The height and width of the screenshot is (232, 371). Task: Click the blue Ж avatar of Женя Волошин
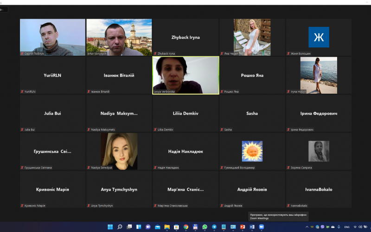[319, 37]
